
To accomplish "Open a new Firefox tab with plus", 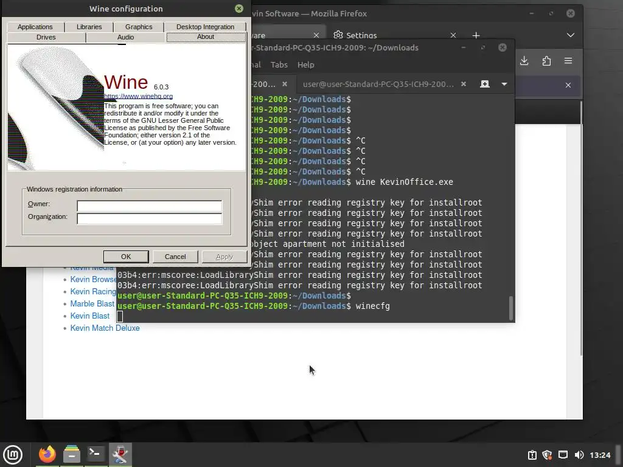I will 476,35.
